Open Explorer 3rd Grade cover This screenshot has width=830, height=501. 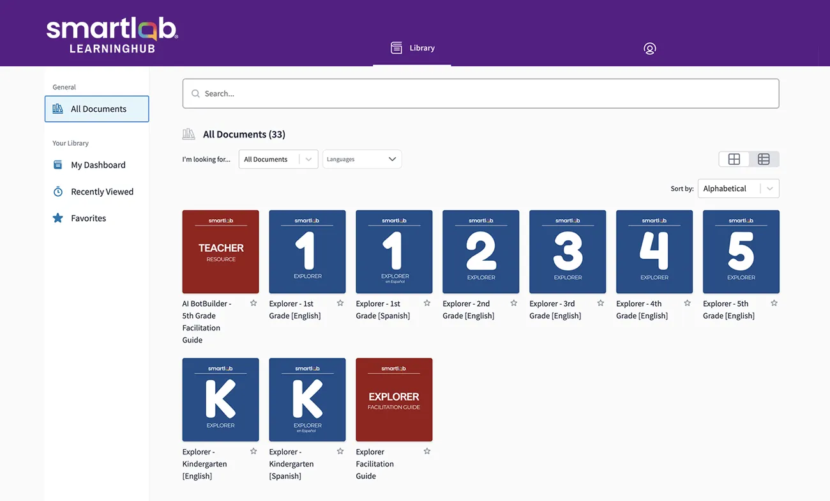coord(568,252)
